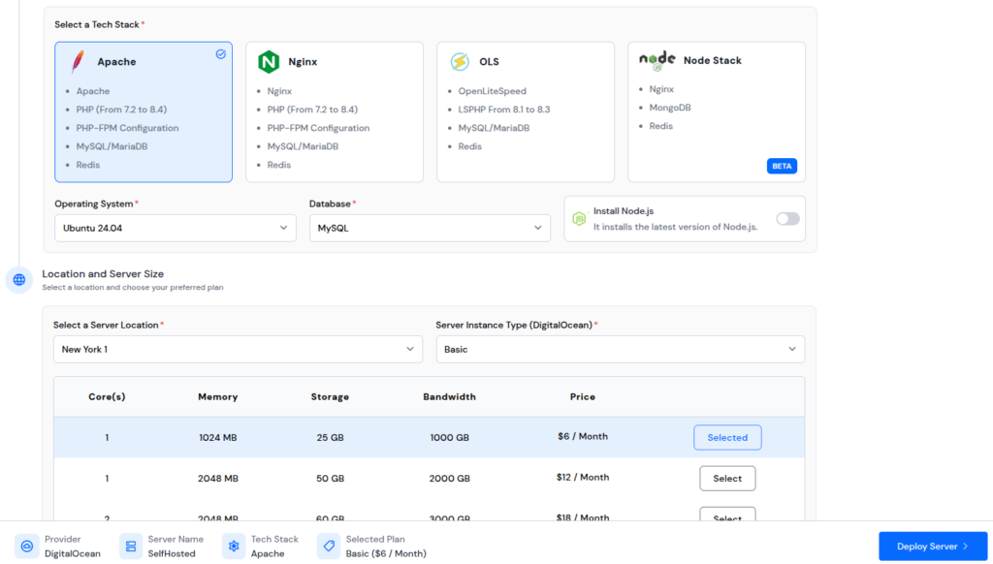
Task: Click the Deploy Server button
Action: (933, 547)
